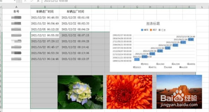Open the Name Box dropdown arrow
209x112 pixels.
14,1
